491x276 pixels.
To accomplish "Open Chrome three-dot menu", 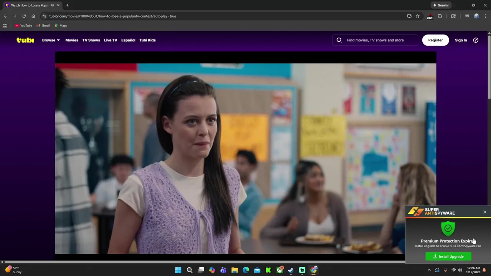I will point(485,16).
